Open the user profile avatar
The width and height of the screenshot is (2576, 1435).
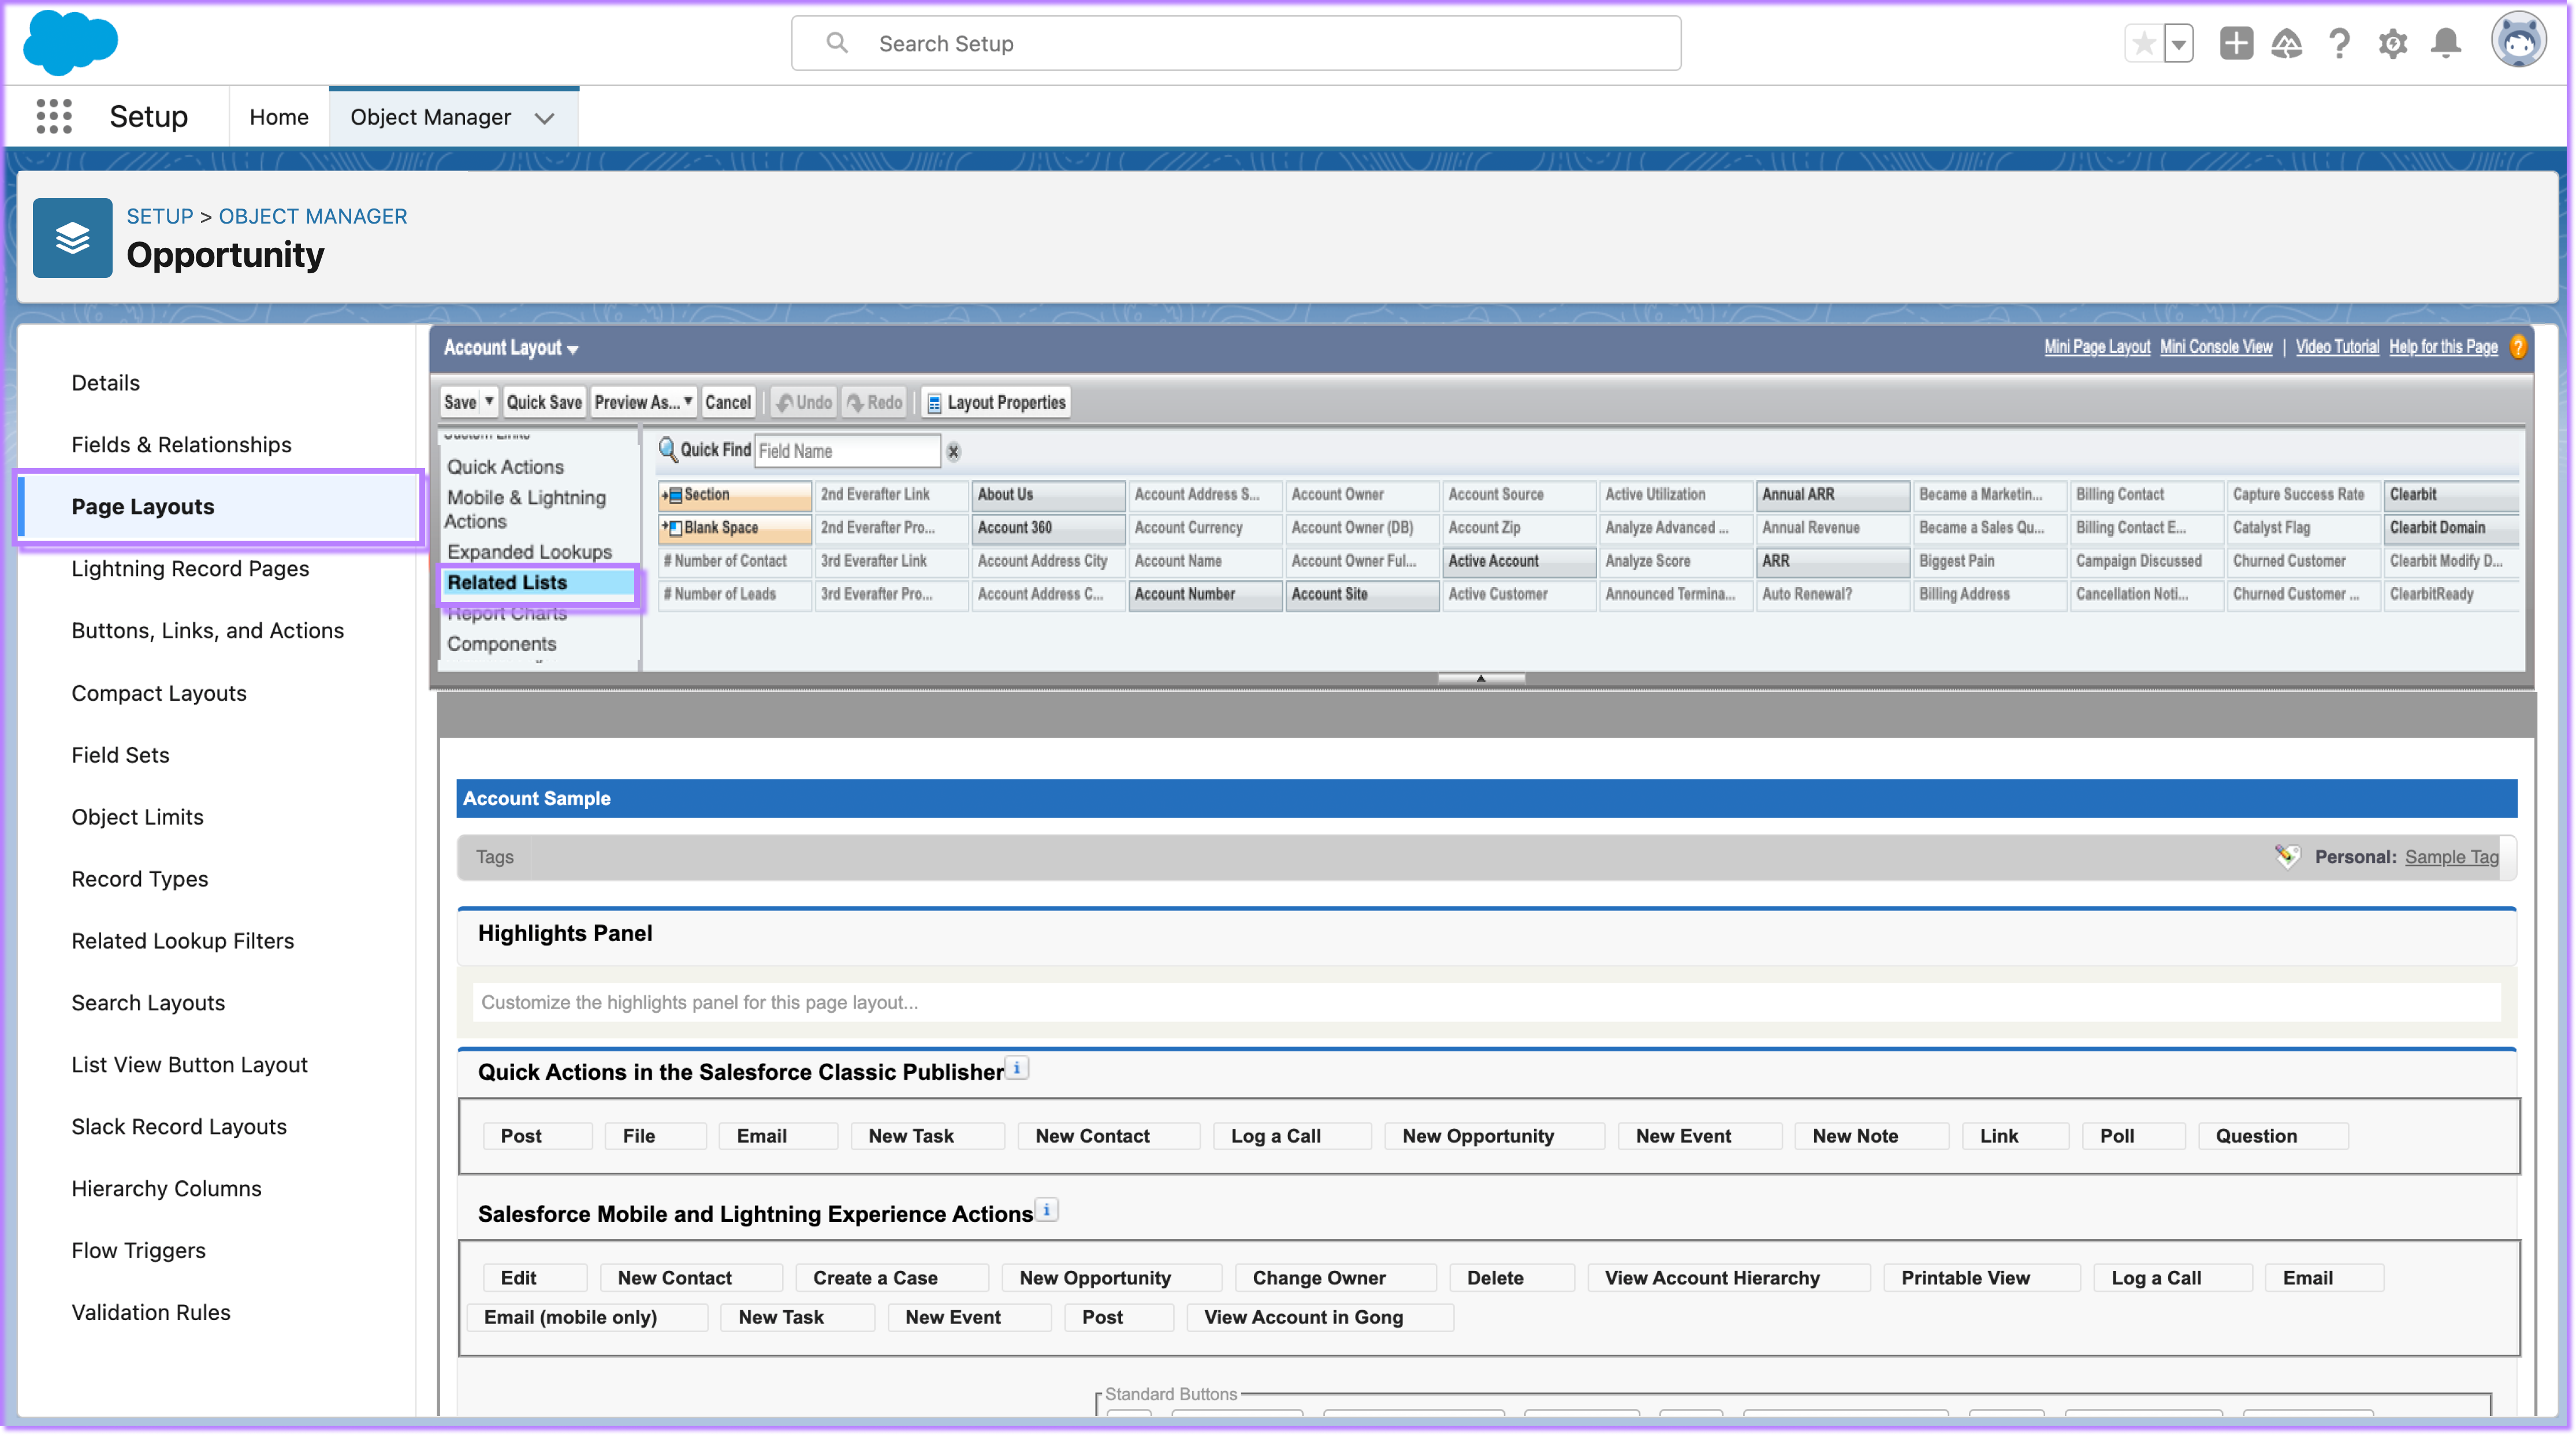click(x=2518, y=41)
